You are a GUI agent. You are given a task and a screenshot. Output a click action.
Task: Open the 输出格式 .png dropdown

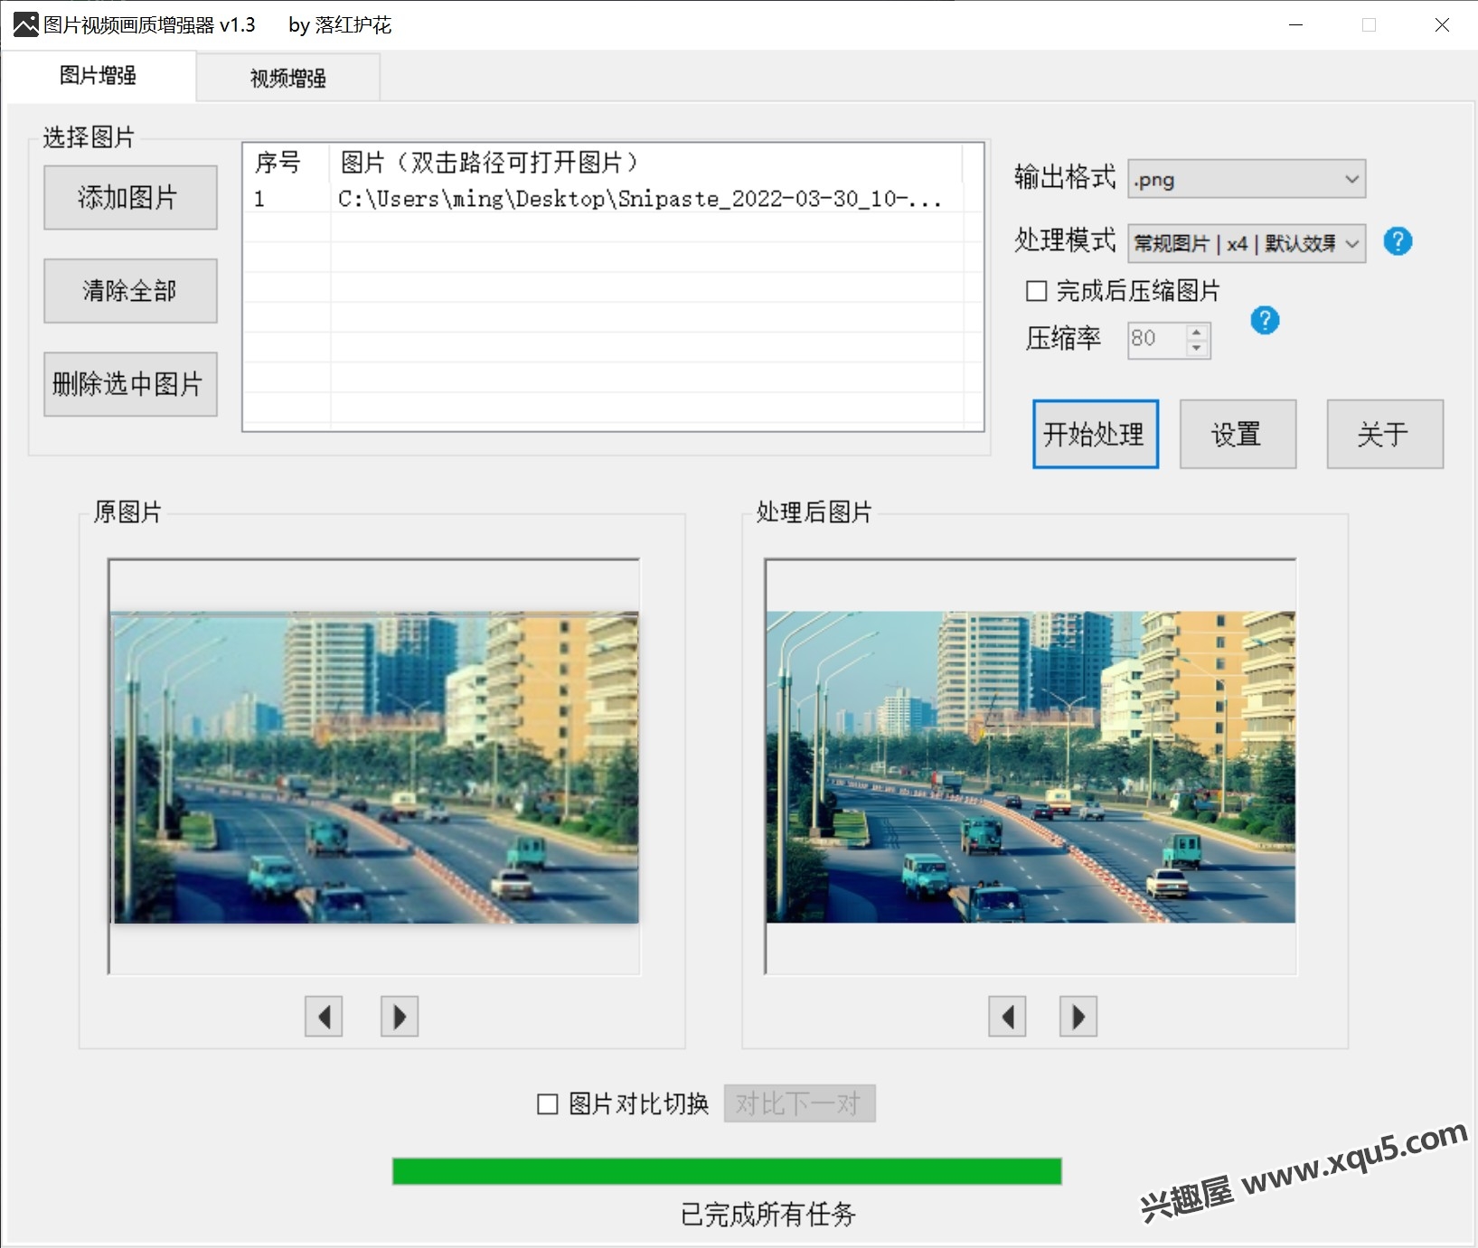[1247, 179]
